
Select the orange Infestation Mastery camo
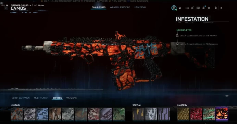222,114
